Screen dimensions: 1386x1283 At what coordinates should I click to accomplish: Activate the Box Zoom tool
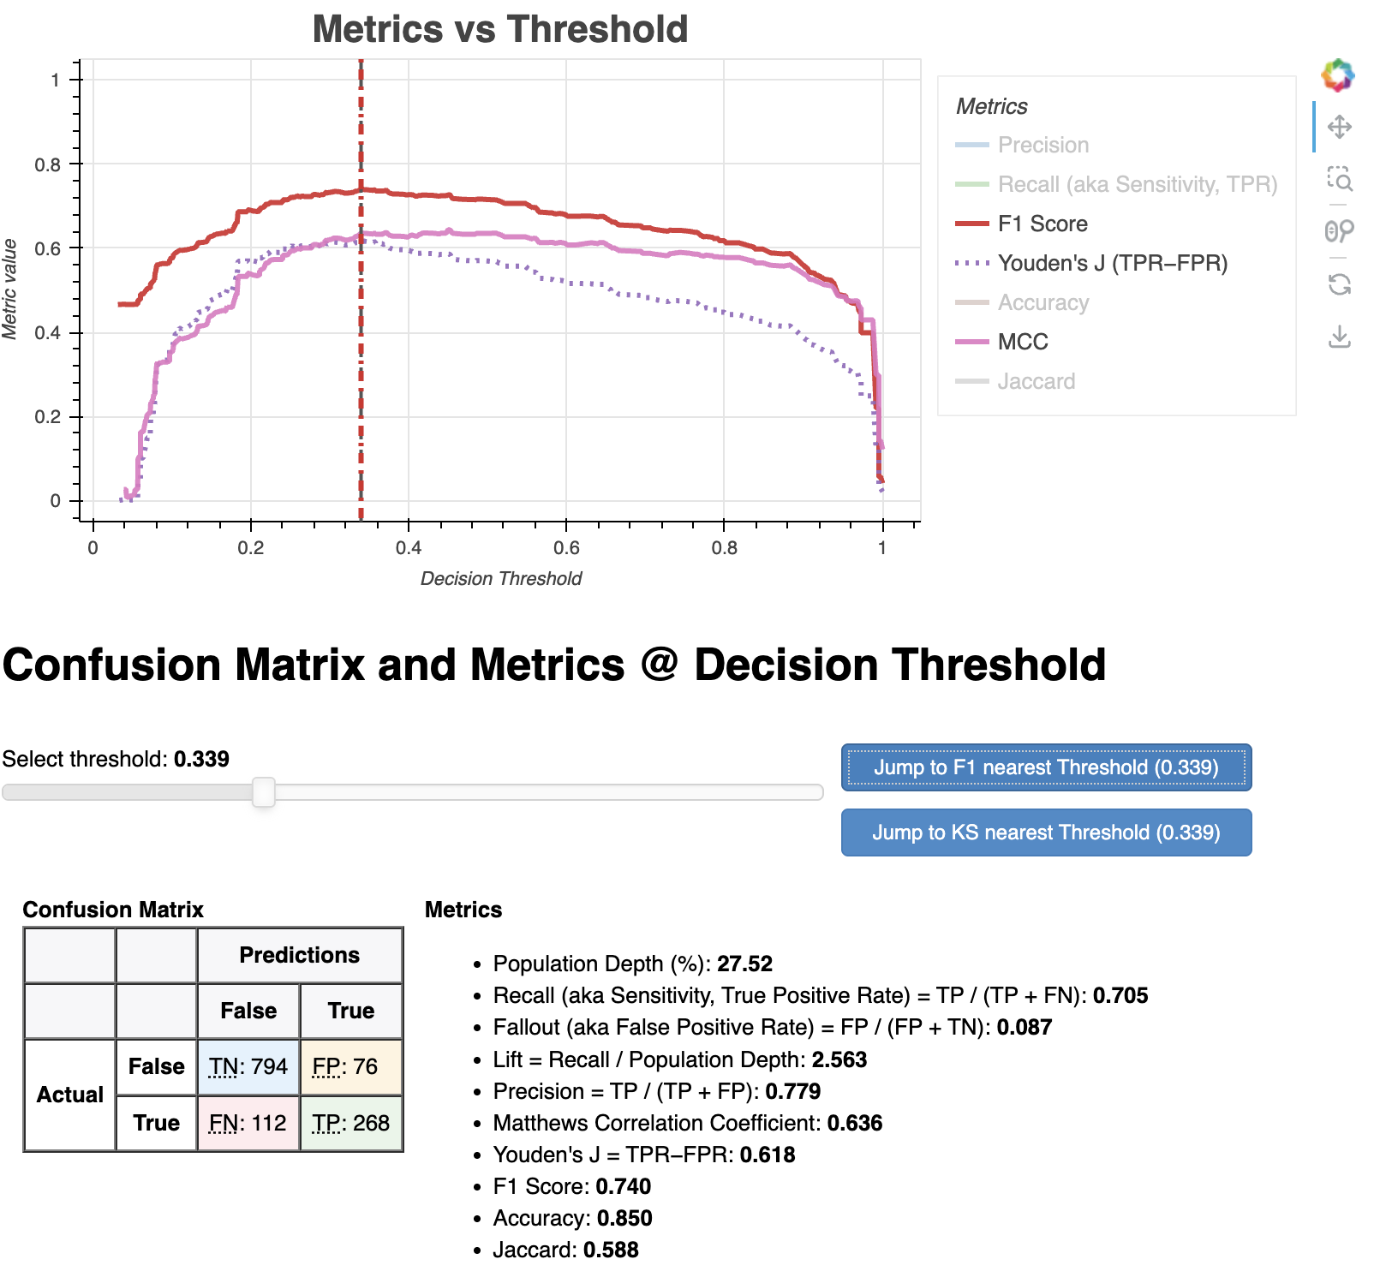(x=1339, y=179)
